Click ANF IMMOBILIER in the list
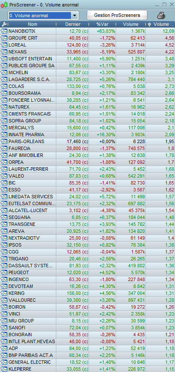The image size is (175, 372). (x=26, y=155)
